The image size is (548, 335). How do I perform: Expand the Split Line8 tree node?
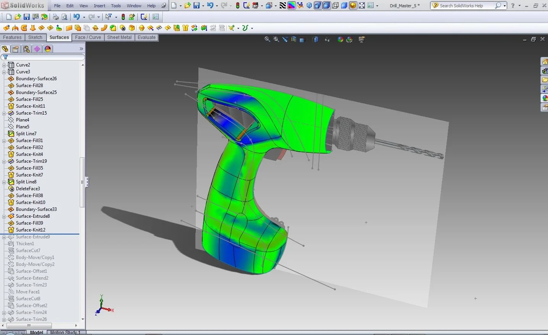pos(4,182)
